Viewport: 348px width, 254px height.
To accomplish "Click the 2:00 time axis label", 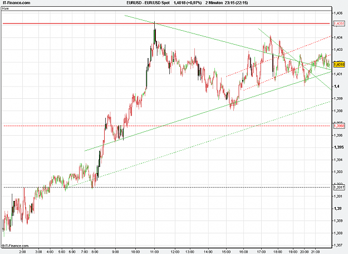I will (22, 252).
